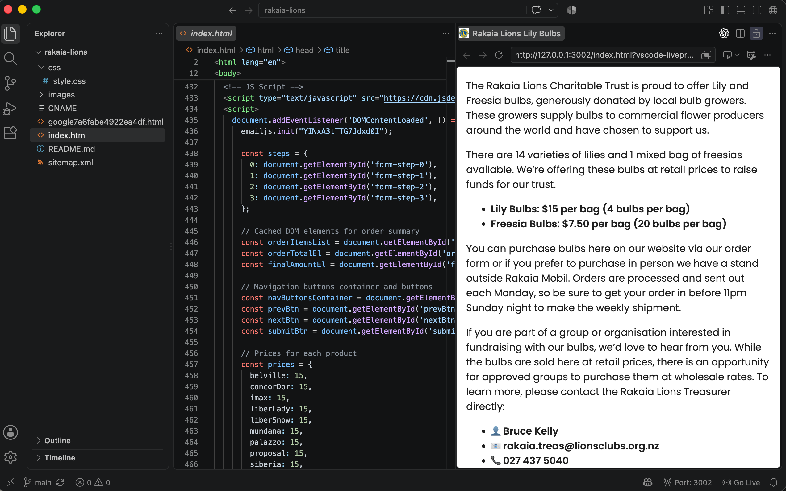
Task: Expand the preview device dropdown arrow
Action: tap(737, 55)
